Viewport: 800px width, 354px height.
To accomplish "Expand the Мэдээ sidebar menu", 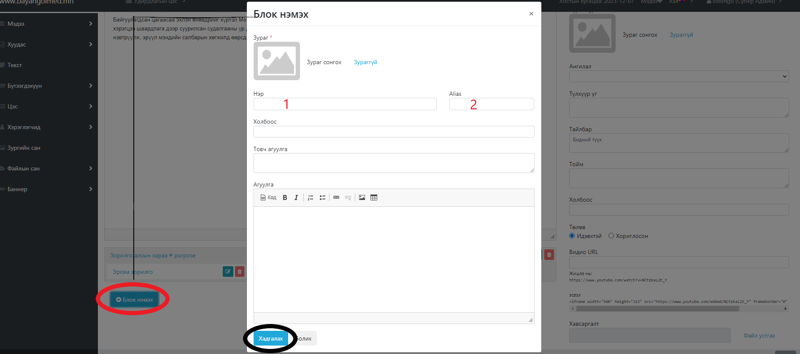I will point(46,24).
